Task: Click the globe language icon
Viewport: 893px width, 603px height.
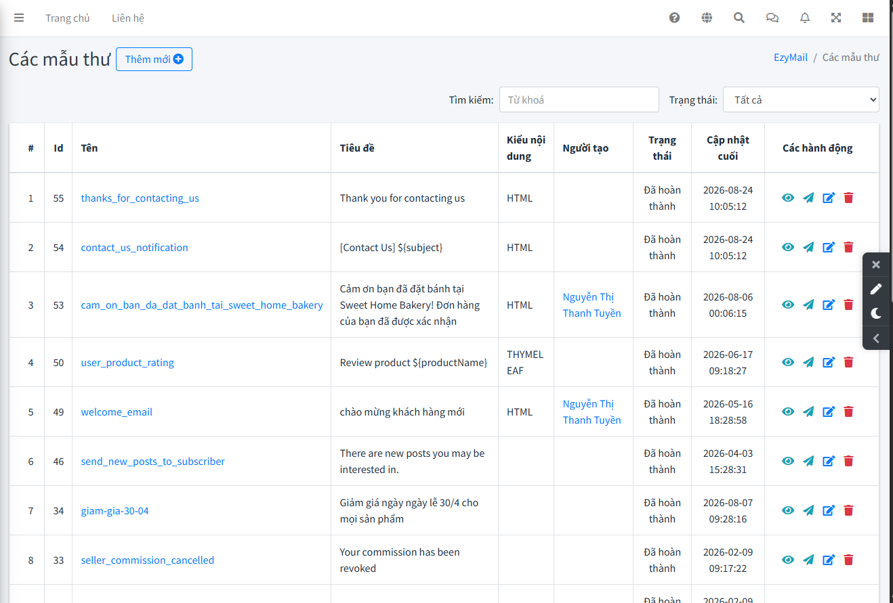Action: coord(707,18)
